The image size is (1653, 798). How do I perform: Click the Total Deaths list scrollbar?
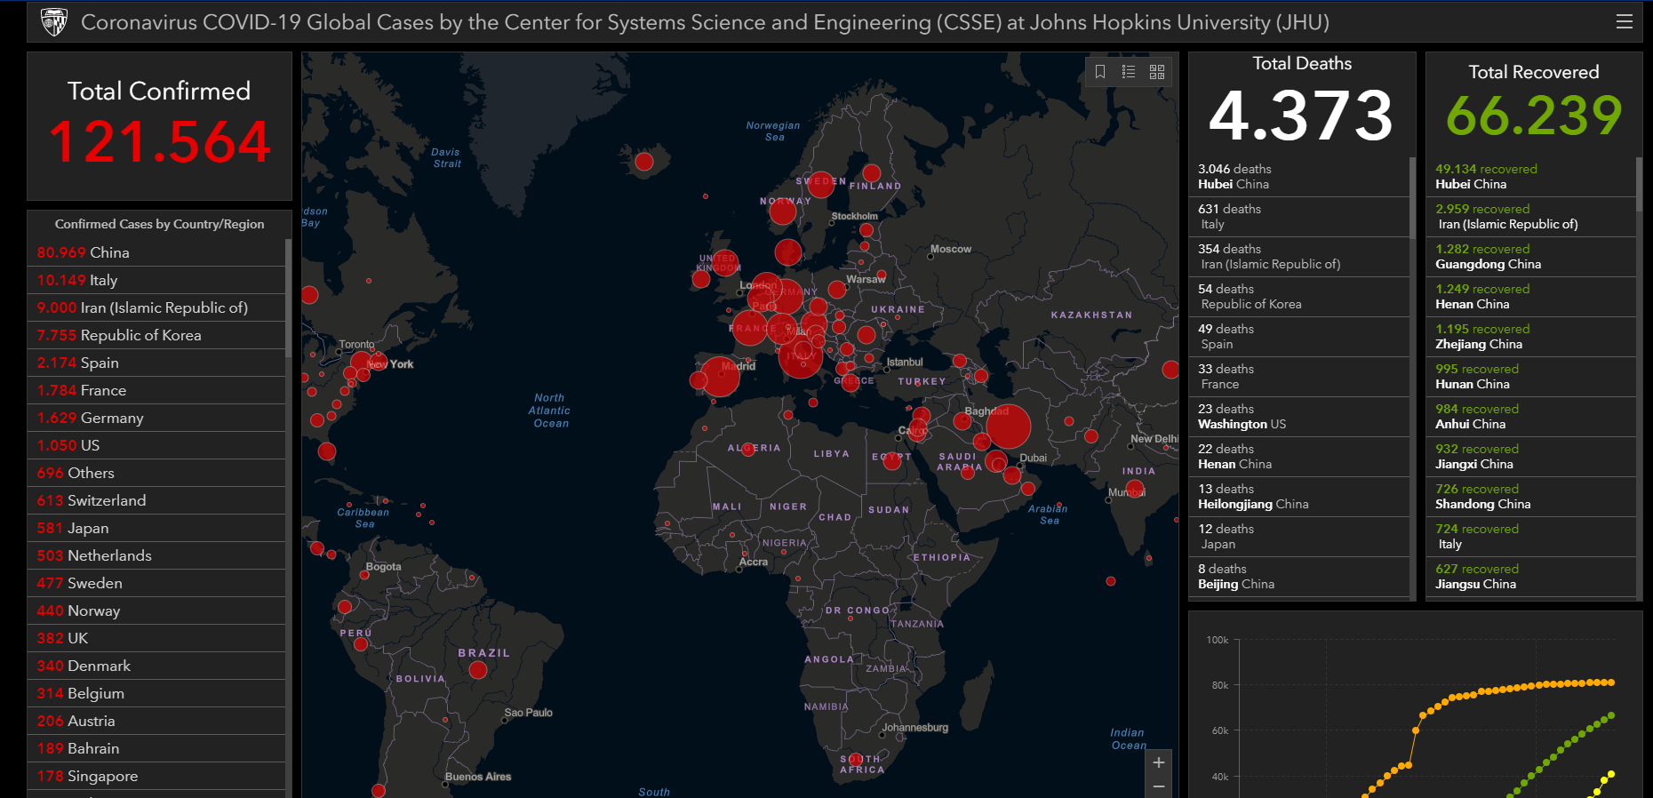coord(1412,197)
